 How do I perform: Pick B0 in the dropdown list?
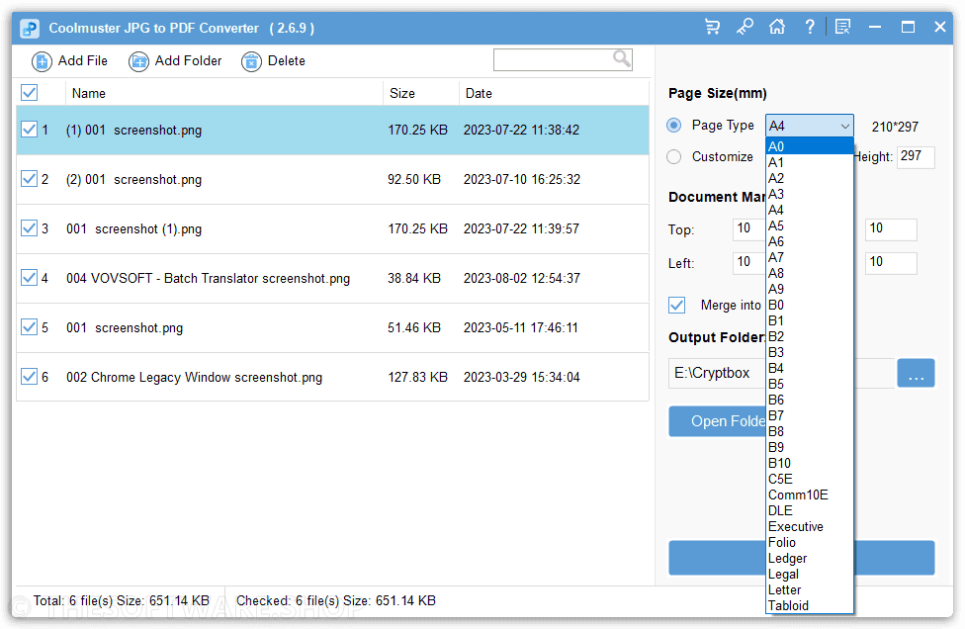click(x=810, y=305)
